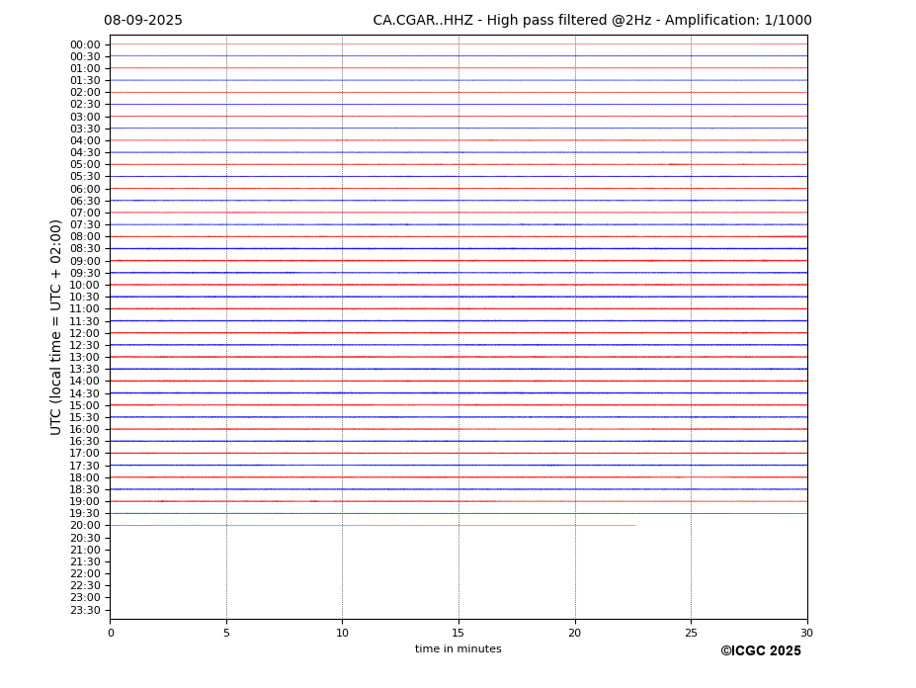The image size is (916, 688).
Task: Click the 07:30 time row label
Action: click(x=85, y=225)
